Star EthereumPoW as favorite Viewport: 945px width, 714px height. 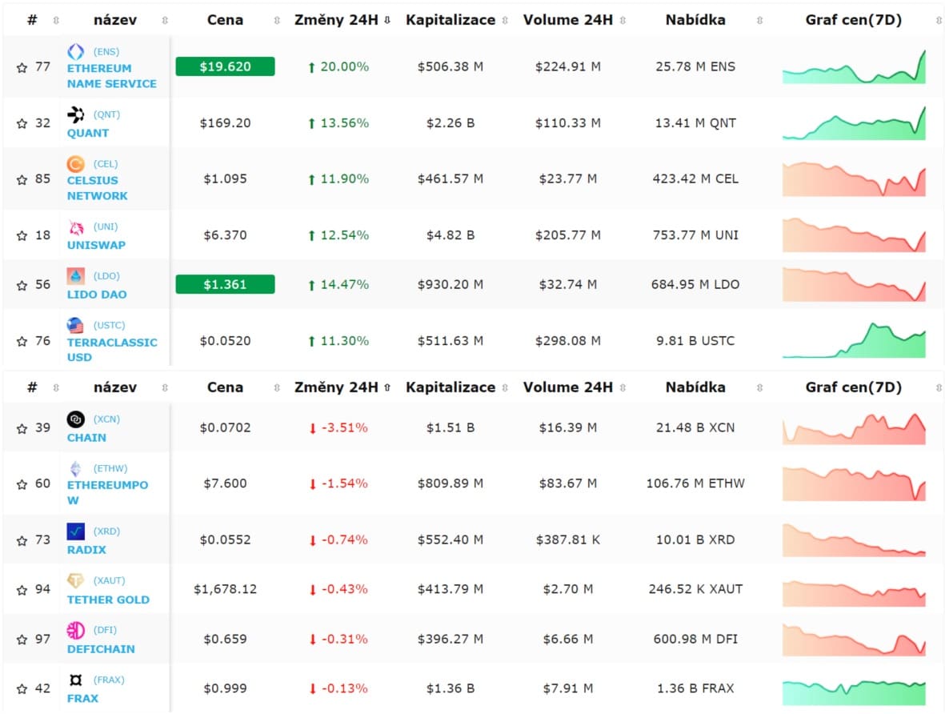click(22, 484)
